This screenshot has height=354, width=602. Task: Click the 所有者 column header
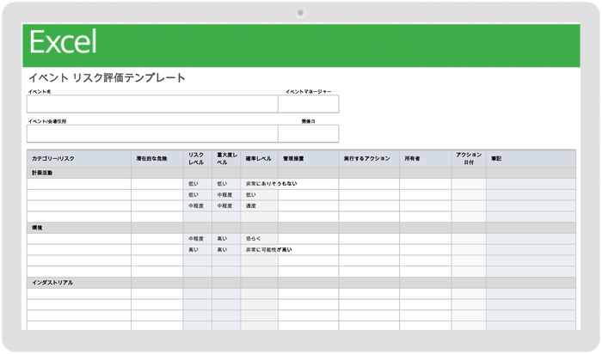coord(426,158)
